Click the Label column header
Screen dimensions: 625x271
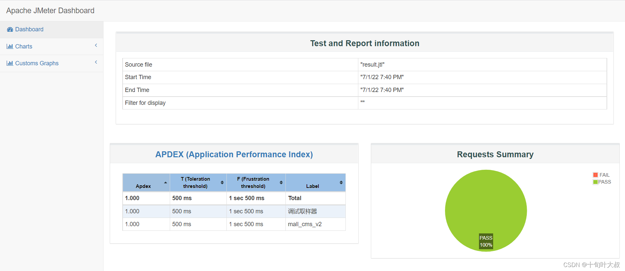[x=315, y=183]
